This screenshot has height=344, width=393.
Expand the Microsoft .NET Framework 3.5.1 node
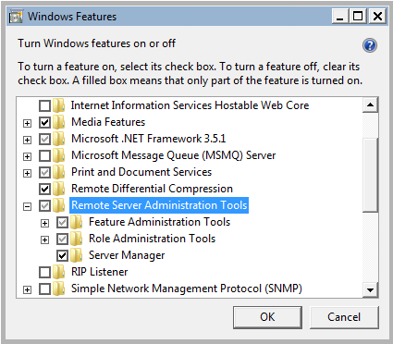27,140
